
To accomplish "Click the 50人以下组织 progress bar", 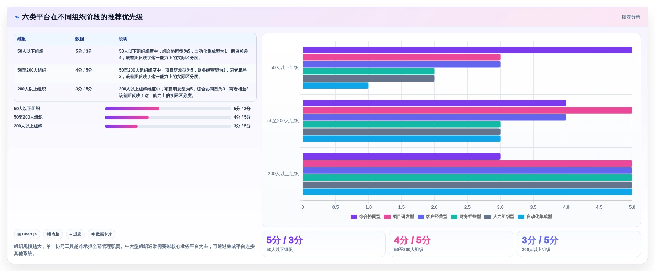I will click(168, 109).
